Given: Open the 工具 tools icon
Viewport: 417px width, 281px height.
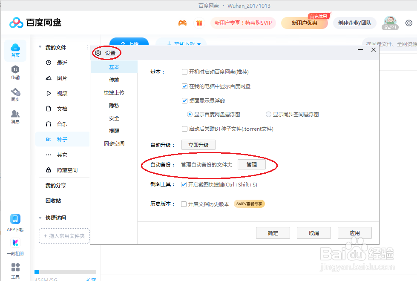Looking at the screenshot, I should pos(15,271).
